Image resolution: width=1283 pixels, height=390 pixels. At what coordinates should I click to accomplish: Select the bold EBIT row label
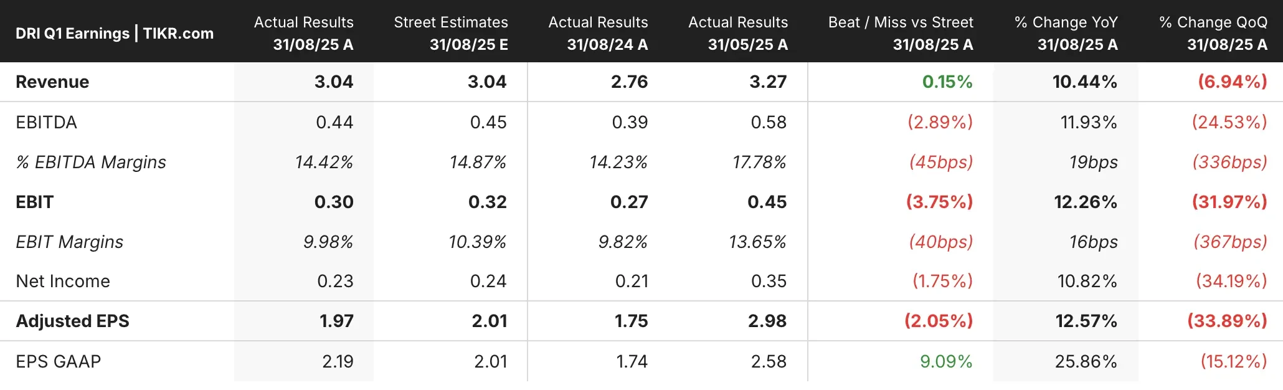tap(35, 202)
